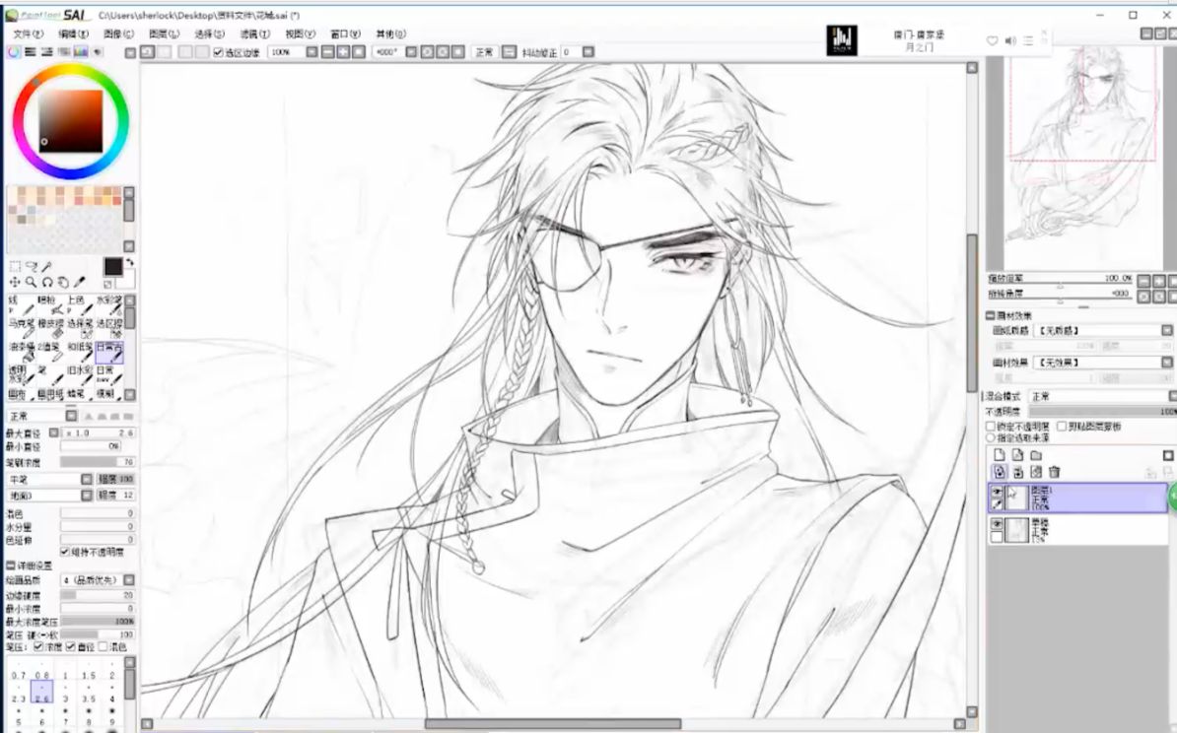Hide the 草稿 draft layer eye icon
1177x733 pixels.
(997, 524)
